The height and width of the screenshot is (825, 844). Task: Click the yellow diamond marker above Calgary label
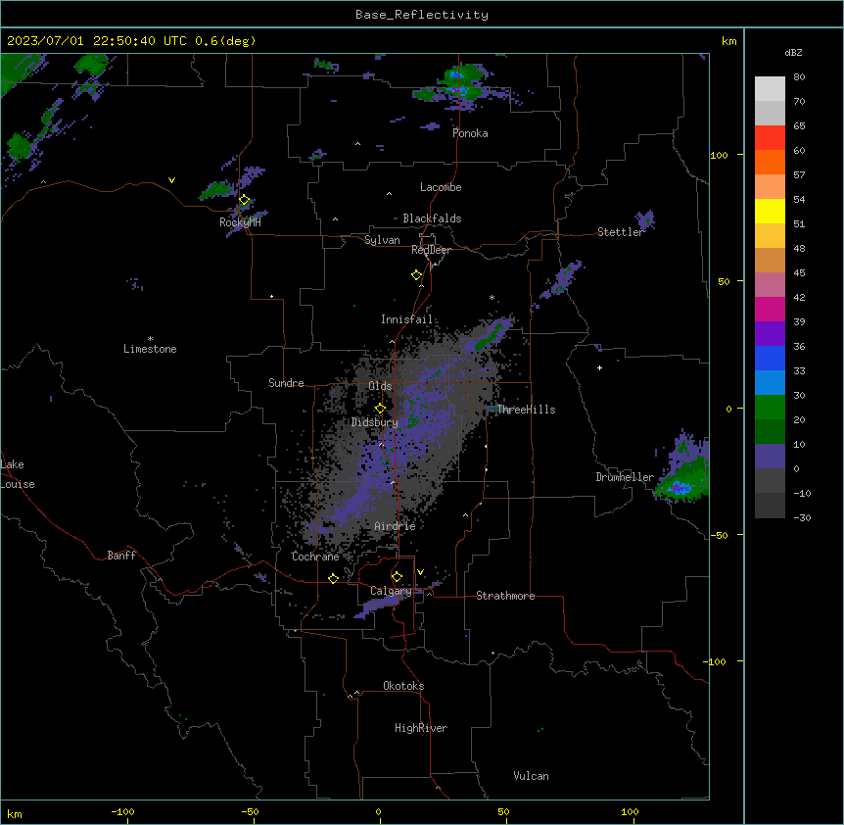pyautogui.click(x=397, y=577)
